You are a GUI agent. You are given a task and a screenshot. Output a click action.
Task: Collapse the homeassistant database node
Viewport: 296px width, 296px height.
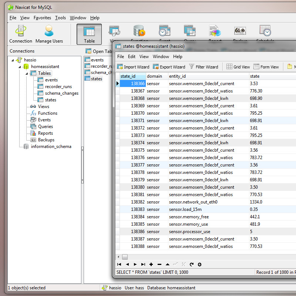coord(20,67)
